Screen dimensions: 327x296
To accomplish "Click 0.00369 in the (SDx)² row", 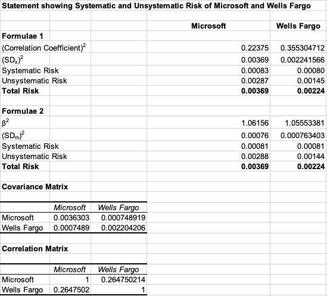I will click(255, 60).
